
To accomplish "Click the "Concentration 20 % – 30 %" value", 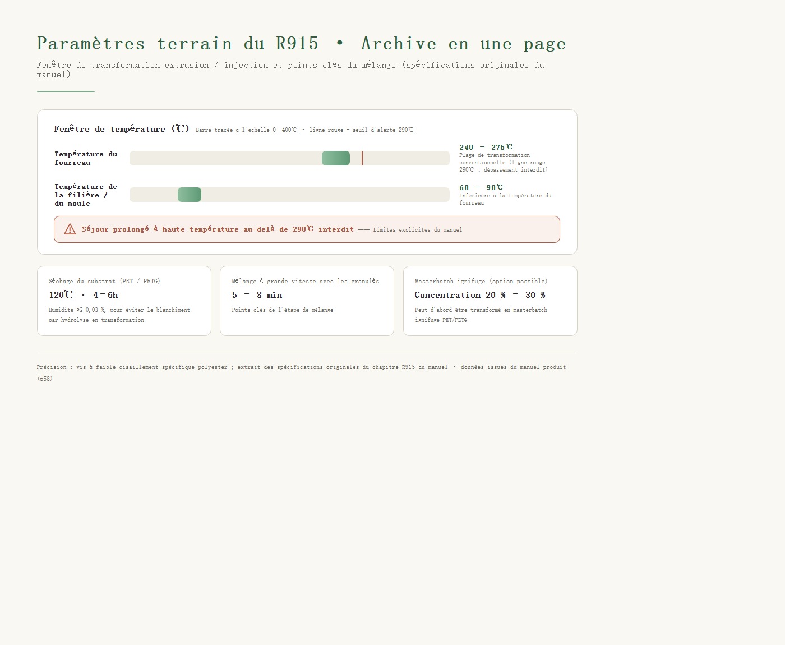I will click(480, 294).
